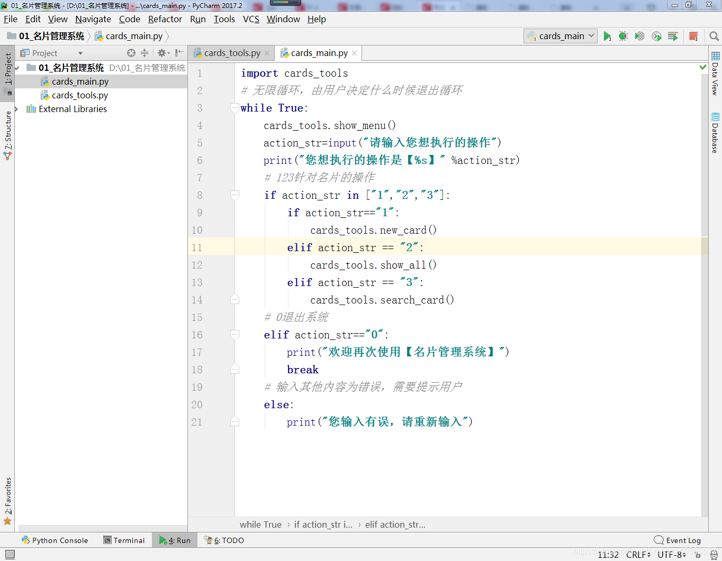Place cursor on the break statement
Screen dimensions: 722x561
point(303,370)
